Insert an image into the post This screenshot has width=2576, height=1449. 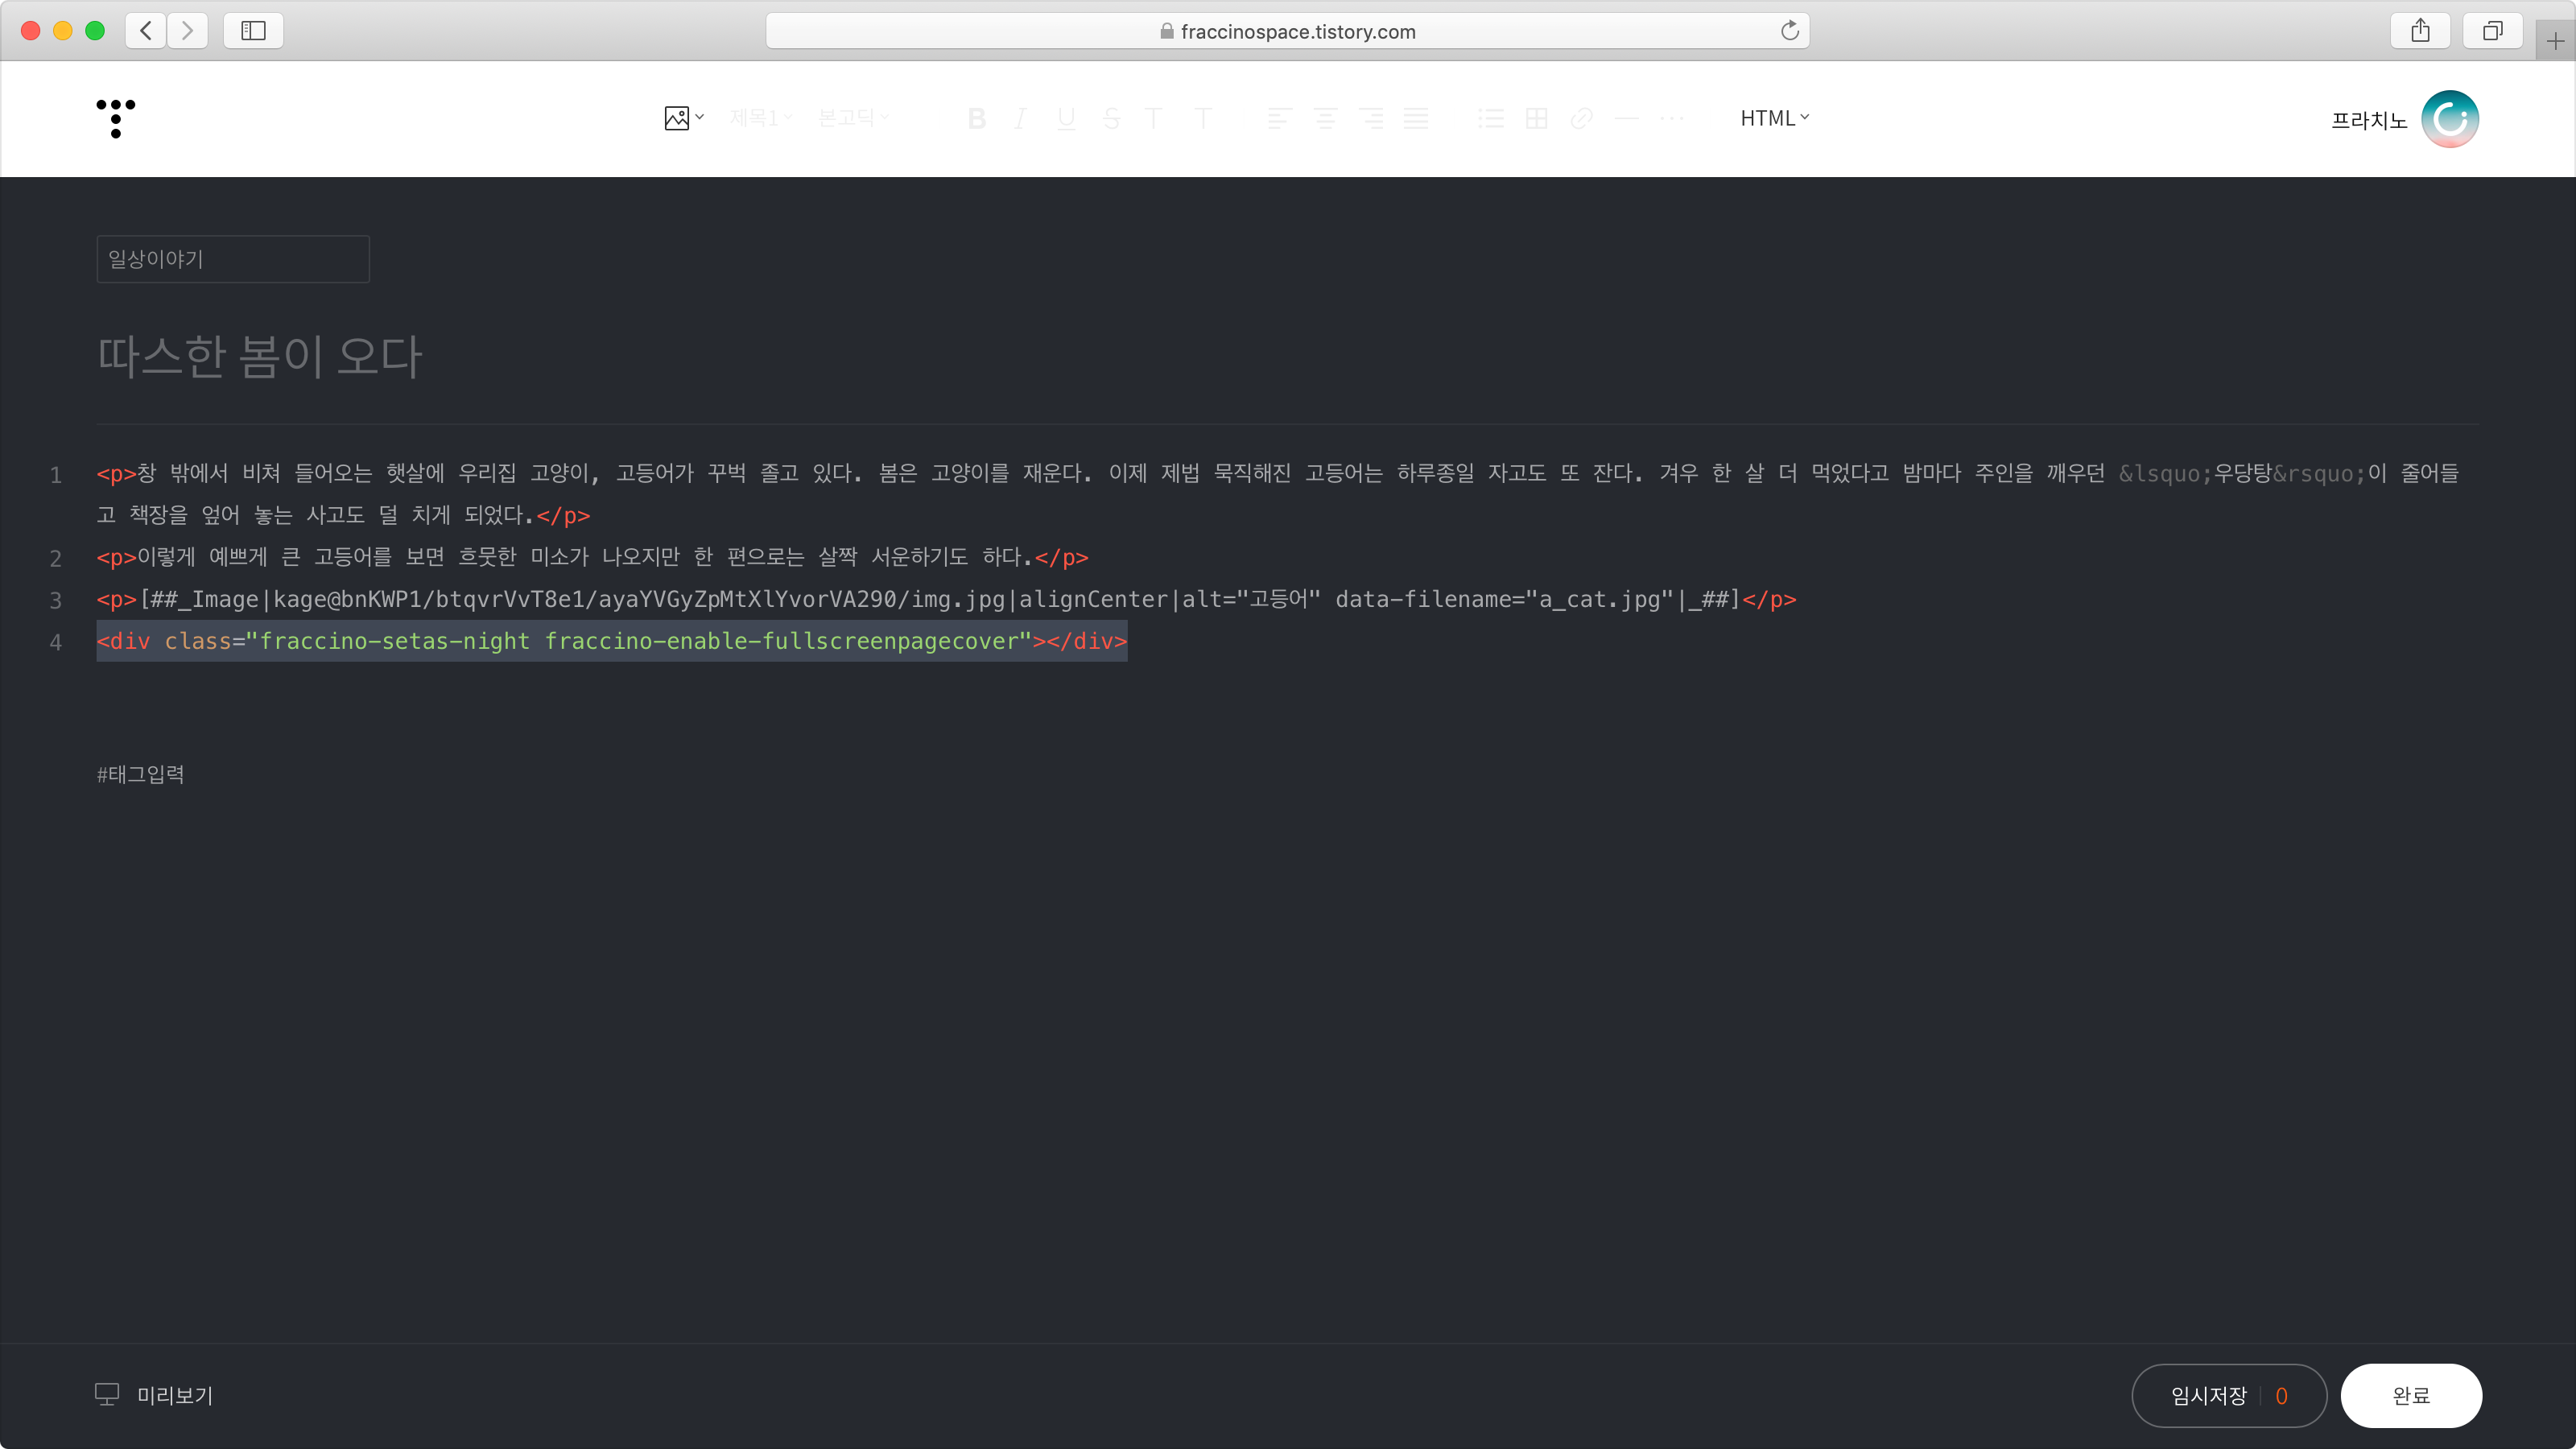(x=678, y=118)
